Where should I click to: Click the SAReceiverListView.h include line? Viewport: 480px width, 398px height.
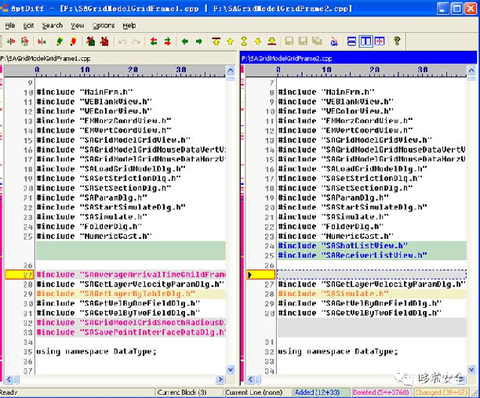(x=372, y=255)
